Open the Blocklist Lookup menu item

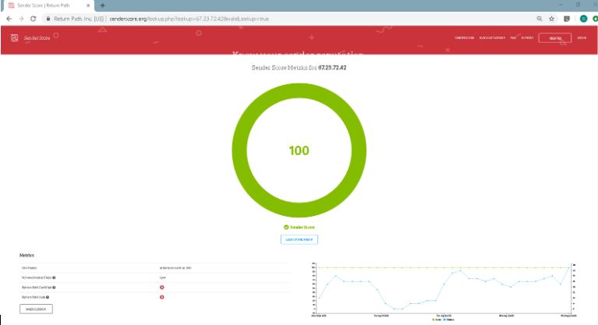pyautogui.click(x=492, y=37)
